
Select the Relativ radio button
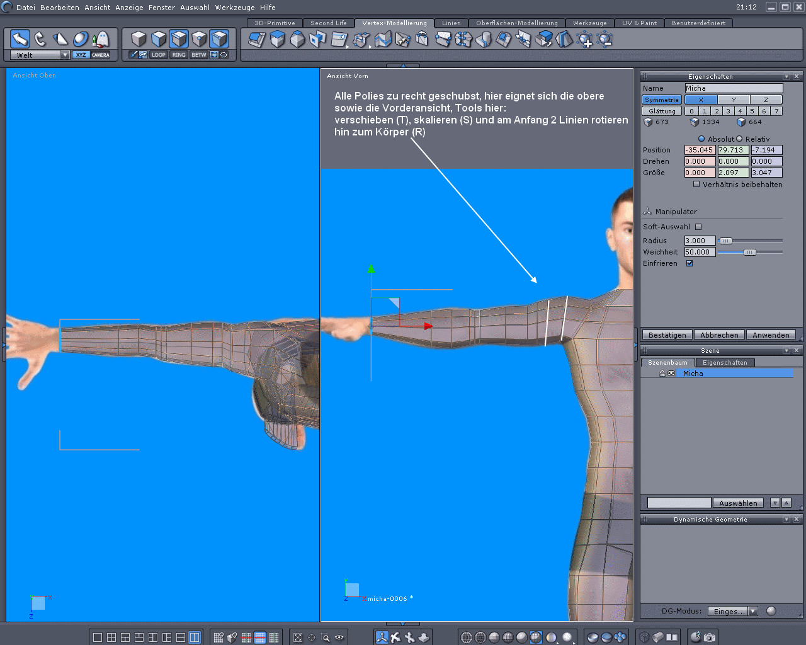pyautogui.click(x=739, y=139)
